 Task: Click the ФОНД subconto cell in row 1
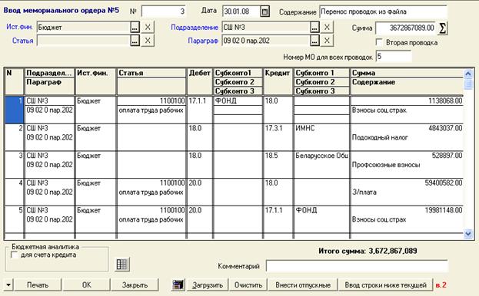click(238, 100)
